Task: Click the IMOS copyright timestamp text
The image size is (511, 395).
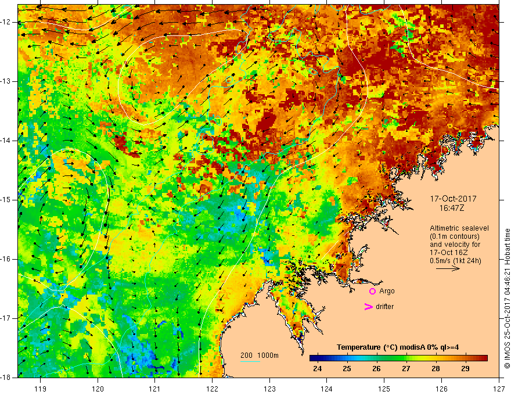Action: 507,299
